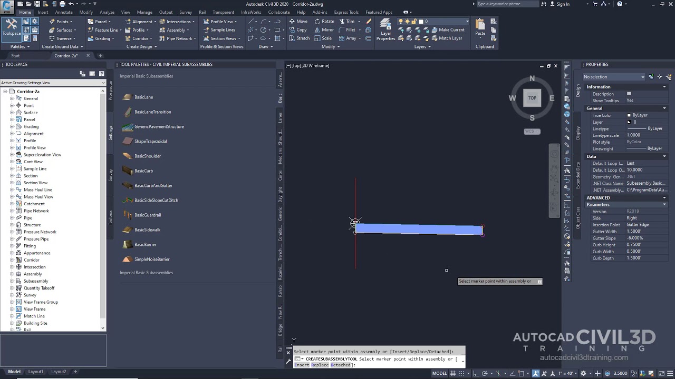Pick the BasicGuardrail subassembly

point(142,215)
